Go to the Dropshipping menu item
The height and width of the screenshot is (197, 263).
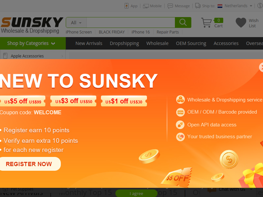pos(124,43)
